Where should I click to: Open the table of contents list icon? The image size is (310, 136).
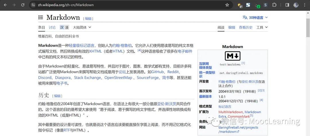click(x=40, y=17)
